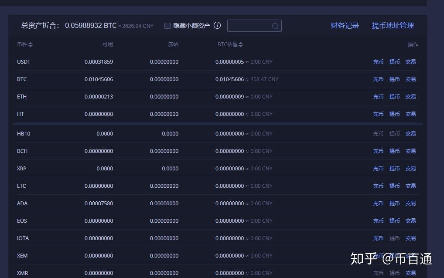Select the HB10 currency name
This screenshot has width=444, height=278.
tap(24, 133)
